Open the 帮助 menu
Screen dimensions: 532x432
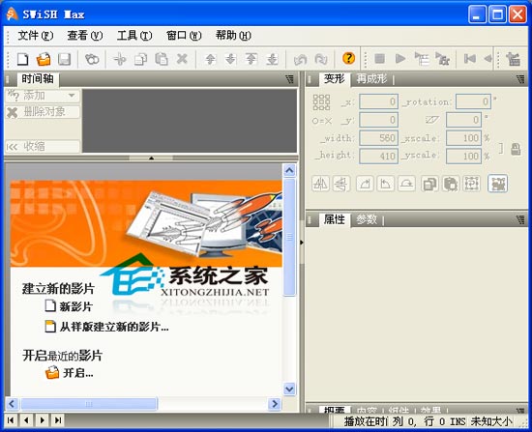(233, 35)
